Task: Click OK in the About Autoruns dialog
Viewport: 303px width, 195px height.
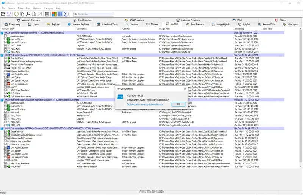Action: pyautogui.click(x=178, y=104)
